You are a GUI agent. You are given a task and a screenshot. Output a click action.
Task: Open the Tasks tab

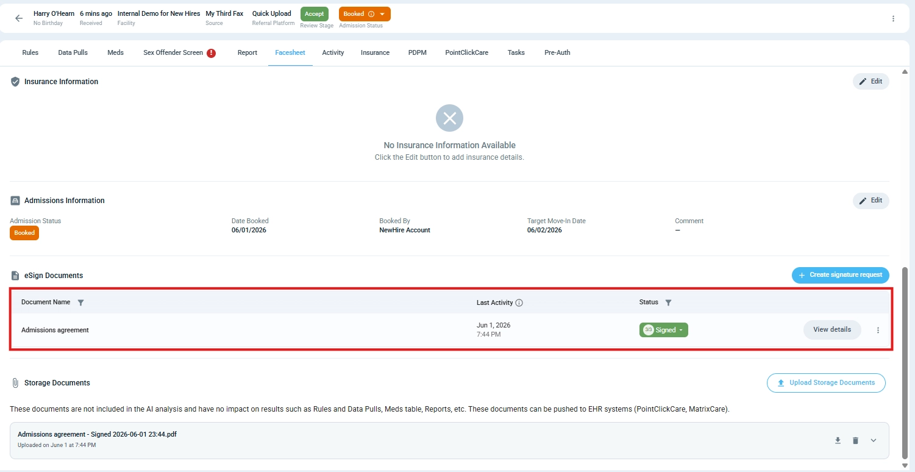516,52
